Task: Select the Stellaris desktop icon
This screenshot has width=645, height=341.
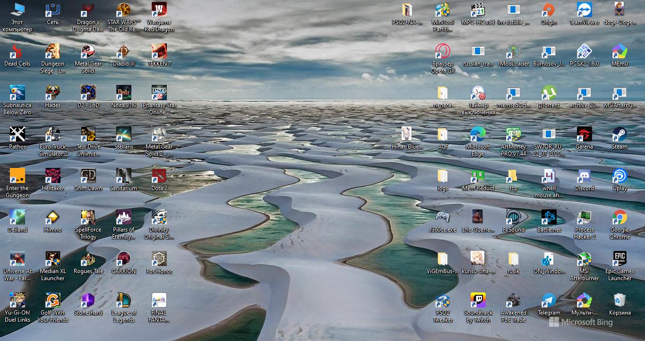Action: [124, 138]
